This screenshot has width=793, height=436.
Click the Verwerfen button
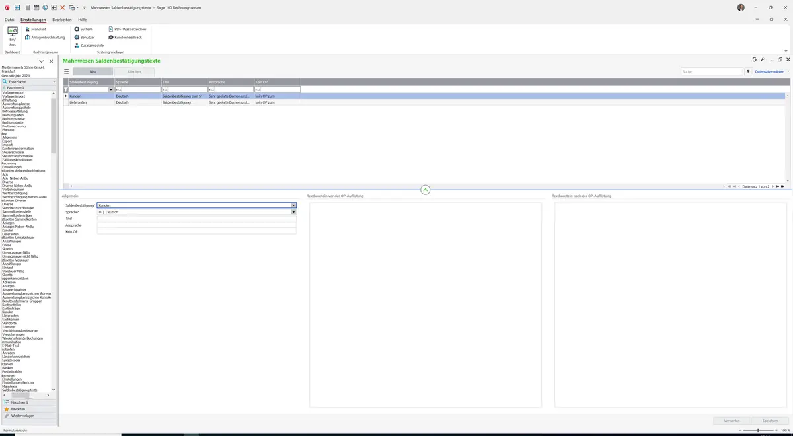pyautogui.click(x=732, y=421)
